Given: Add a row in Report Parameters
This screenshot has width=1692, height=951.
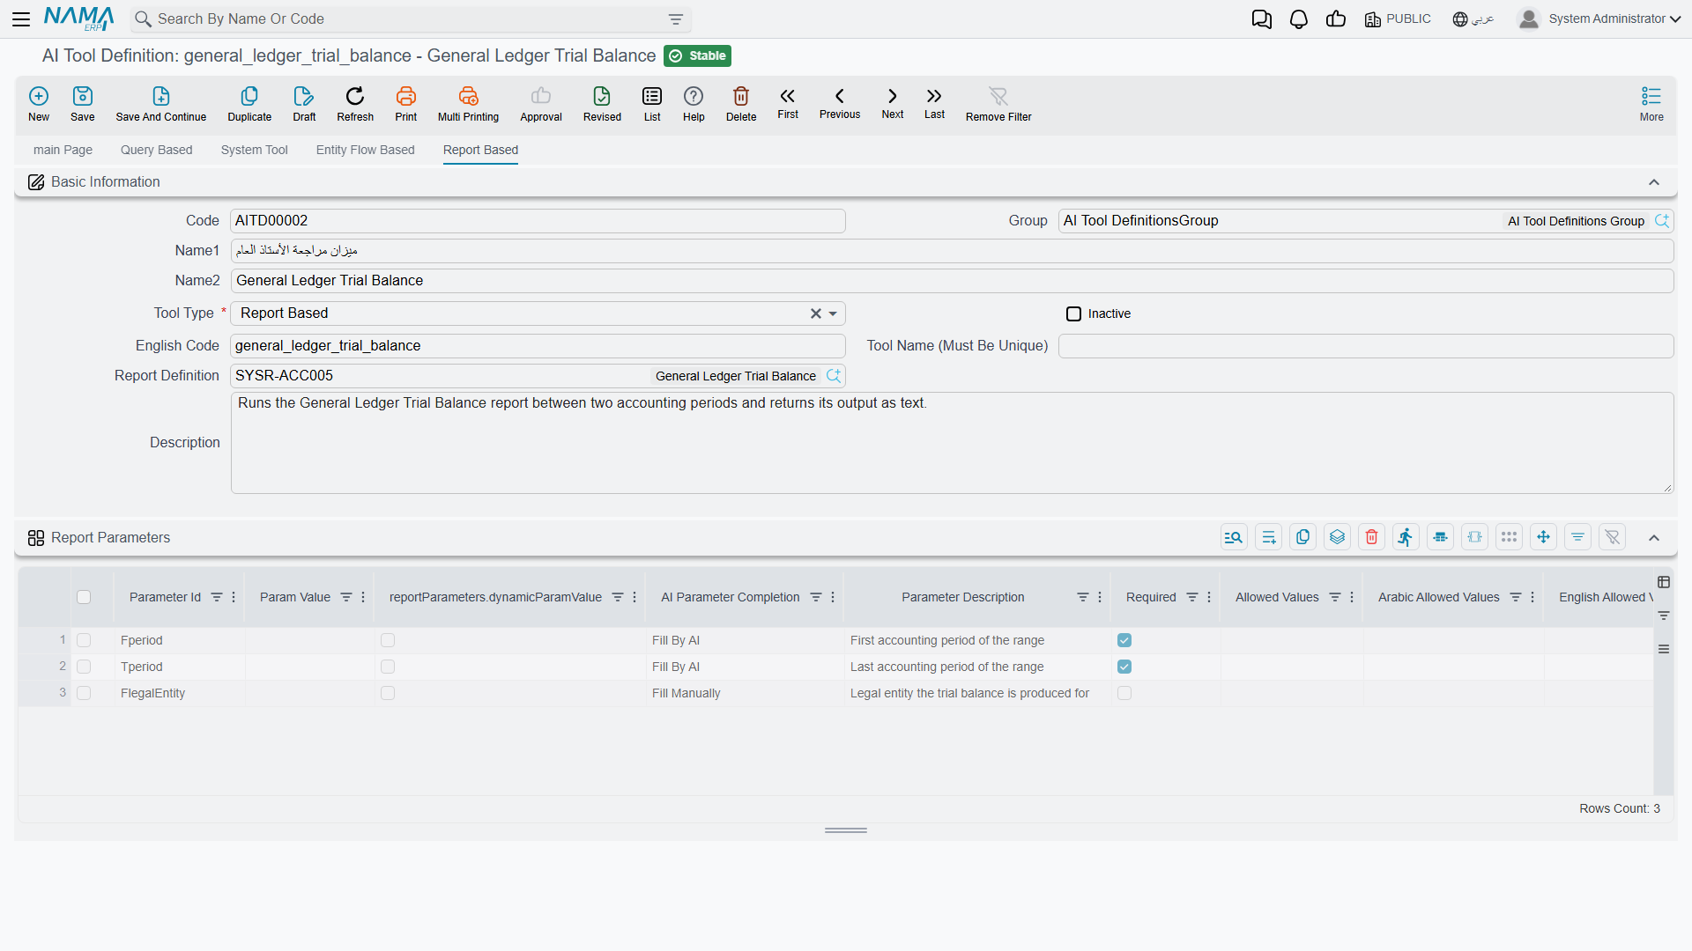Looking at the screenshot, I should click(1269, 537).
